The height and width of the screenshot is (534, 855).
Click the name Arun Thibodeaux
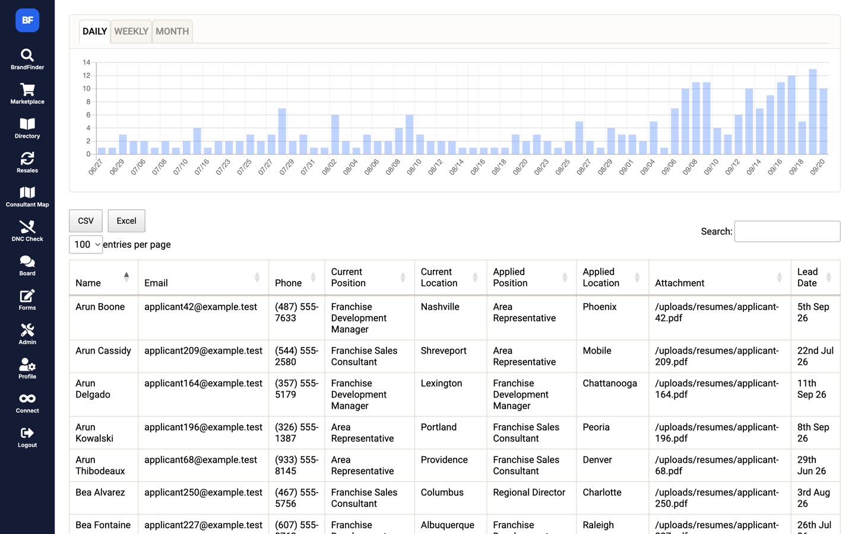coord(100,465)
